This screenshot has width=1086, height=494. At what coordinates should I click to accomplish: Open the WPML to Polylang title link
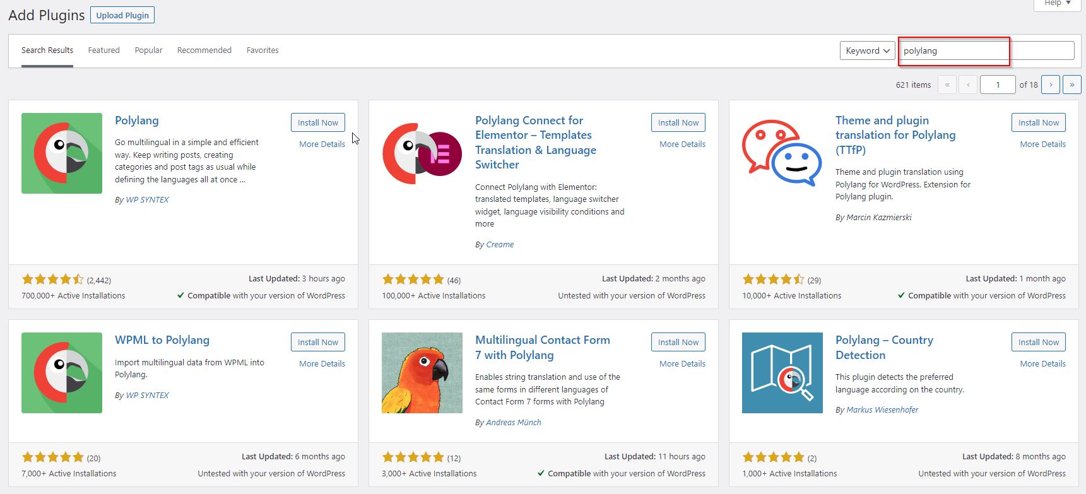tap(162, 340)
